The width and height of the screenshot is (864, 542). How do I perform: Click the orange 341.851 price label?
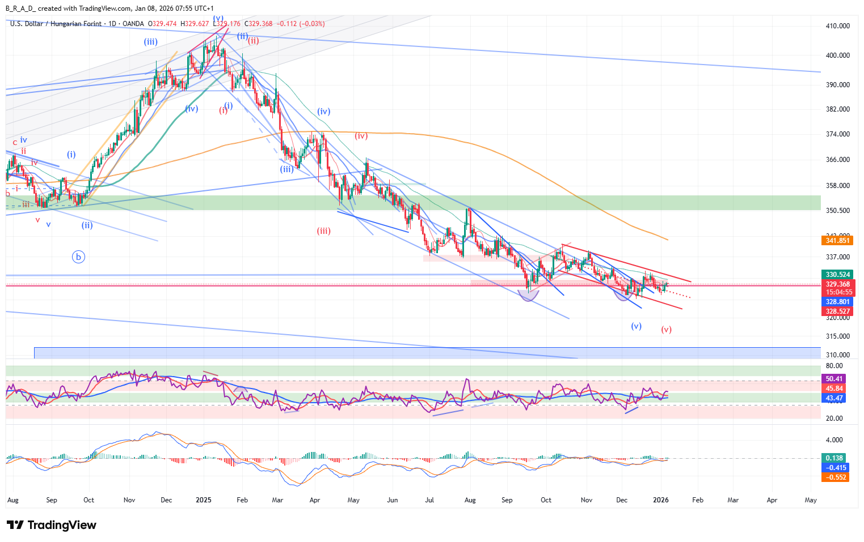(837, 241)
